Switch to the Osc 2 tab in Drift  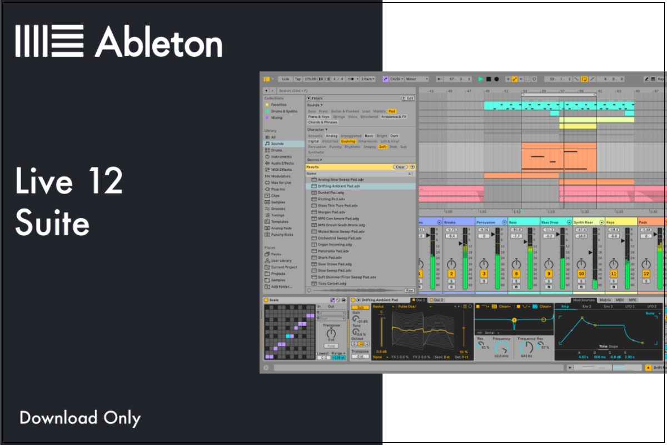437,299
